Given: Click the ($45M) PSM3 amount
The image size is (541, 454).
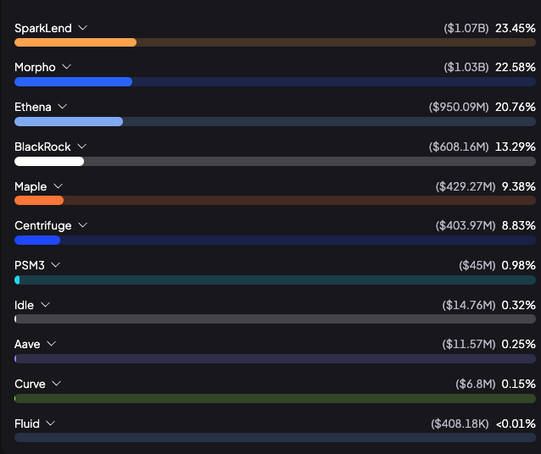Looking at the screenshot, I should coord(477,265).
